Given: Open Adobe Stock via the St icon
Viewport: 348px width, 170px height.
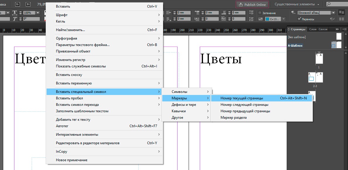Looking at the screenshot, I should pyautogui.click(x=28, y=4).
